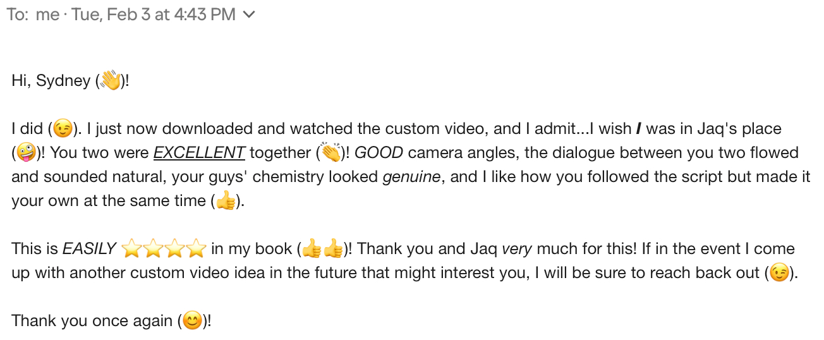
Task: Click the "To: me" recipient text
Action: 33,15
